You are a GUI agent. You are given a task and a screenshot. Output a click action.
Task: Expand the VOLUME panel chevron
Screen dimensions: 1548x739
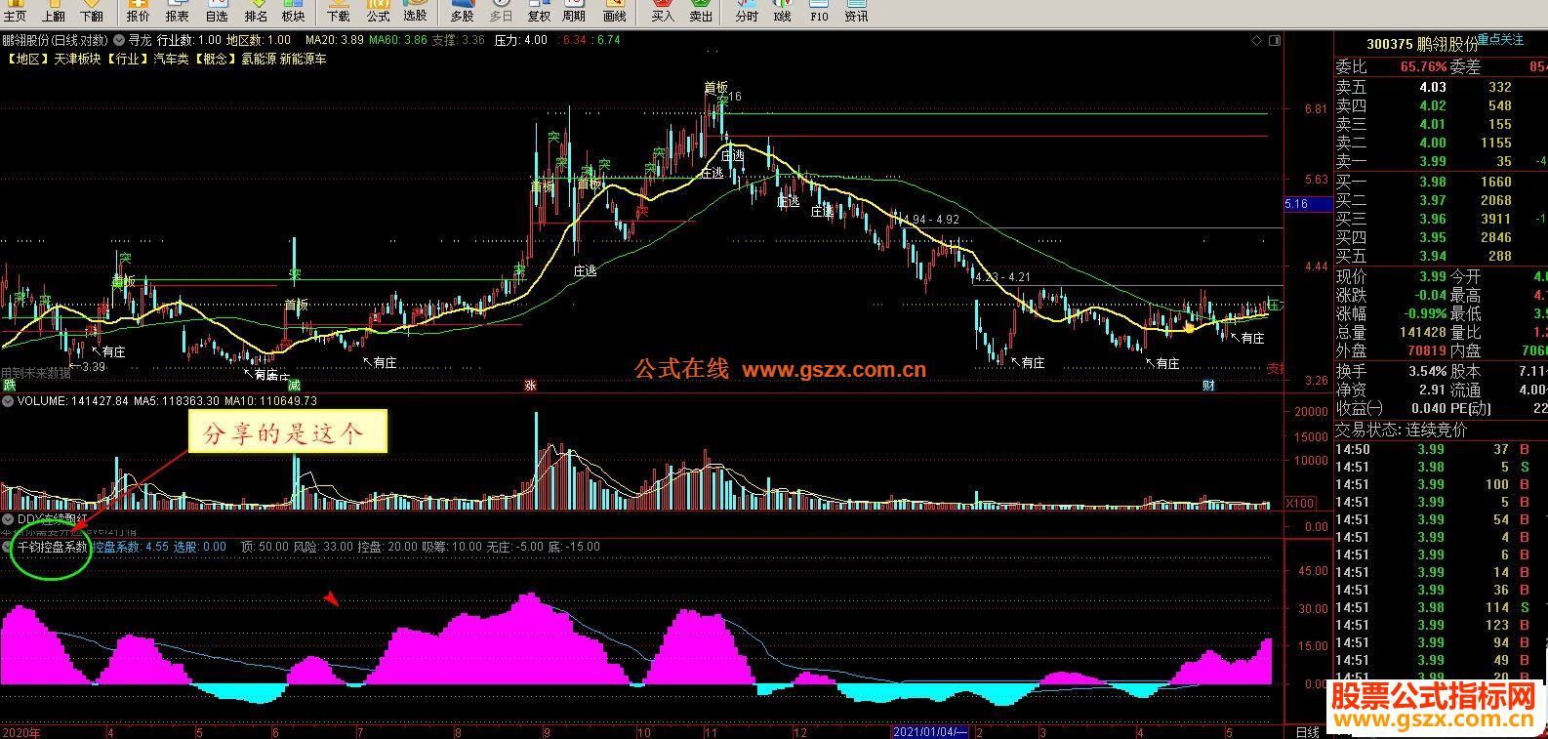coord(8,401)
